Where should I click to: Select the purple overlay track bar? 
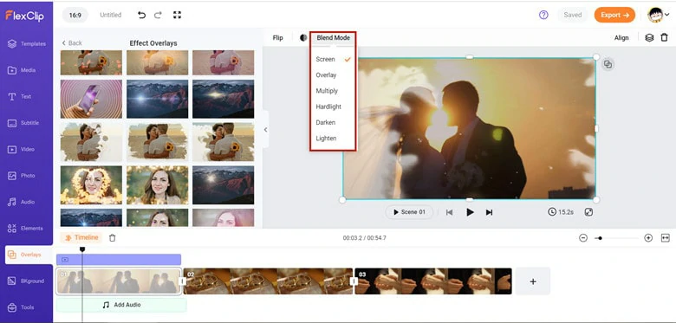(119, 260)
